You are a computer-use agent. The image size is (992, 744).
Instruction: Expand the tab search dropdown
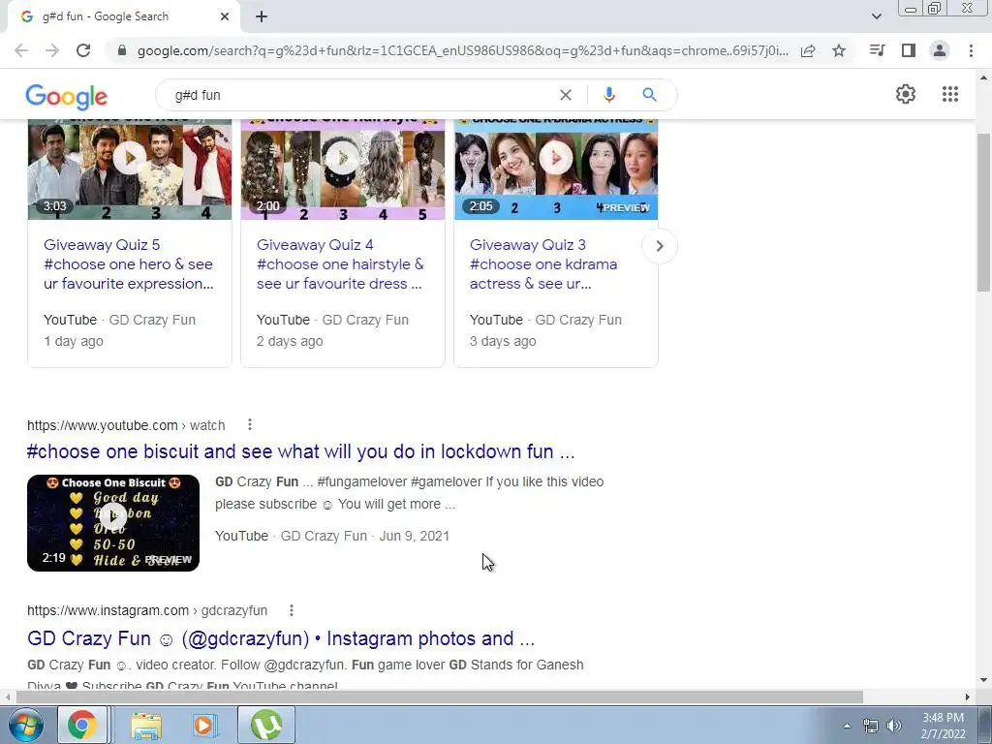point(876,16)
